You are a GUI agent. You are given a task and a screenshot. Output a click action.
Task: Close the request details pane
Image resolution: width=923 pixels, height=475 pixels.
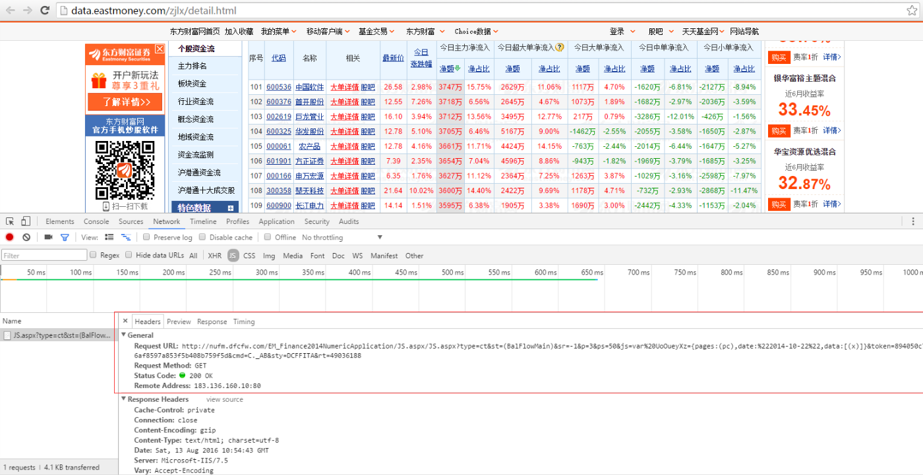[x=125, y=321]
